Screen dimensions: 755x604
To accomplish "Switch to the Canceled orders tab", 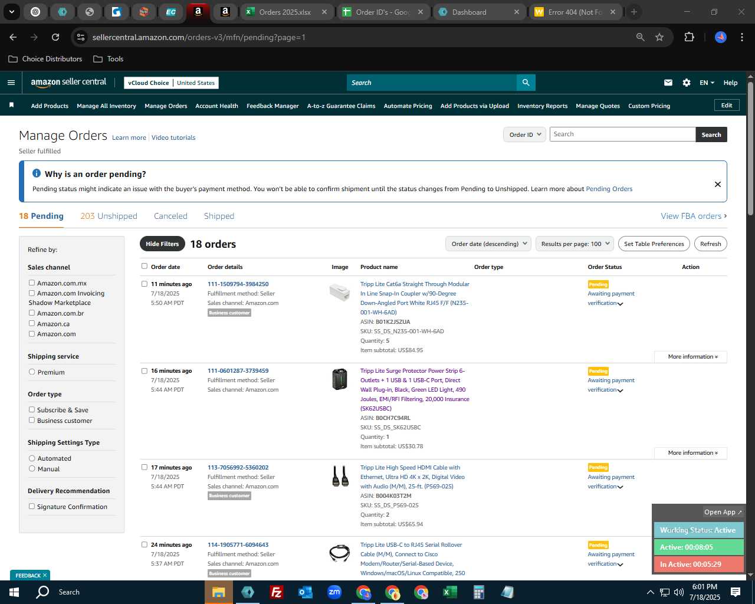I will click(x=170, y=216).
